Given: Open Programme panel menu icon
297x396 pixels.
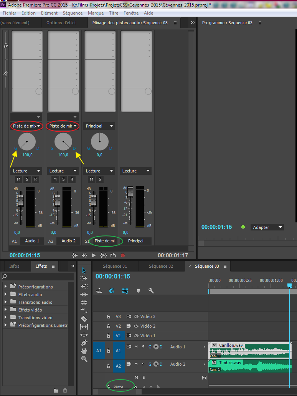Looking at the screenshot, I should click(x=260, y=23).
